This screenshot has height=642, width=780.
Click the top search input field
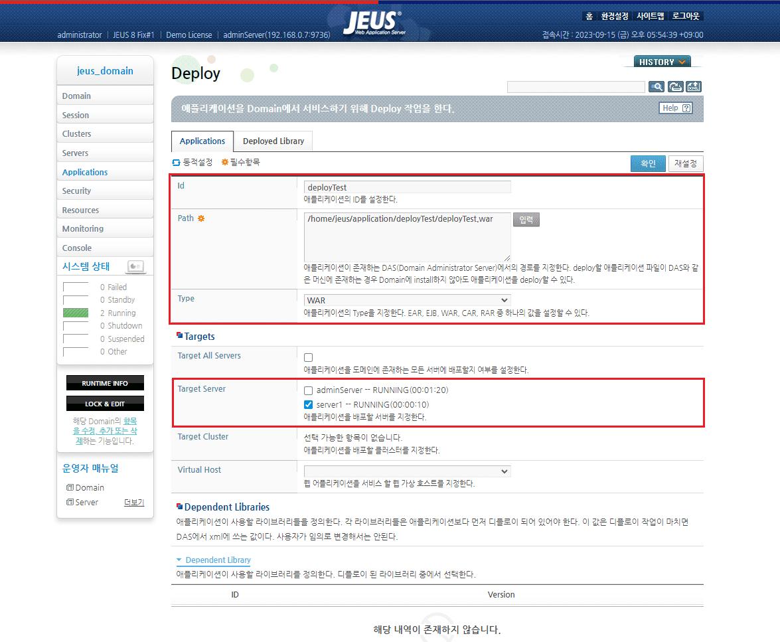click(x=576, y=87)
